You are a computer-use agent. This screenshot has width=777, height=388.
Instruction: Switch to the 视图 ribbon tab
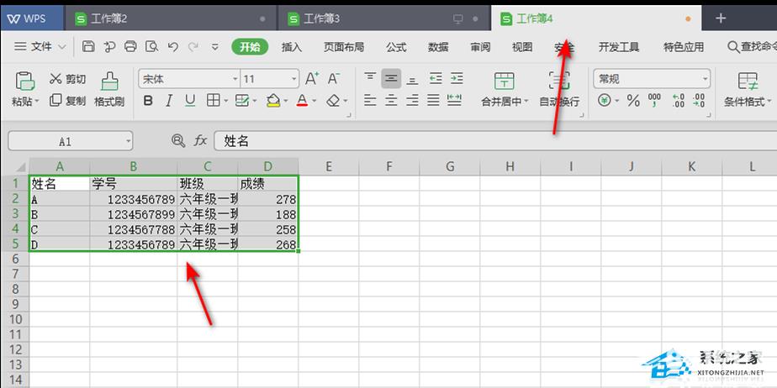point(522,47)
